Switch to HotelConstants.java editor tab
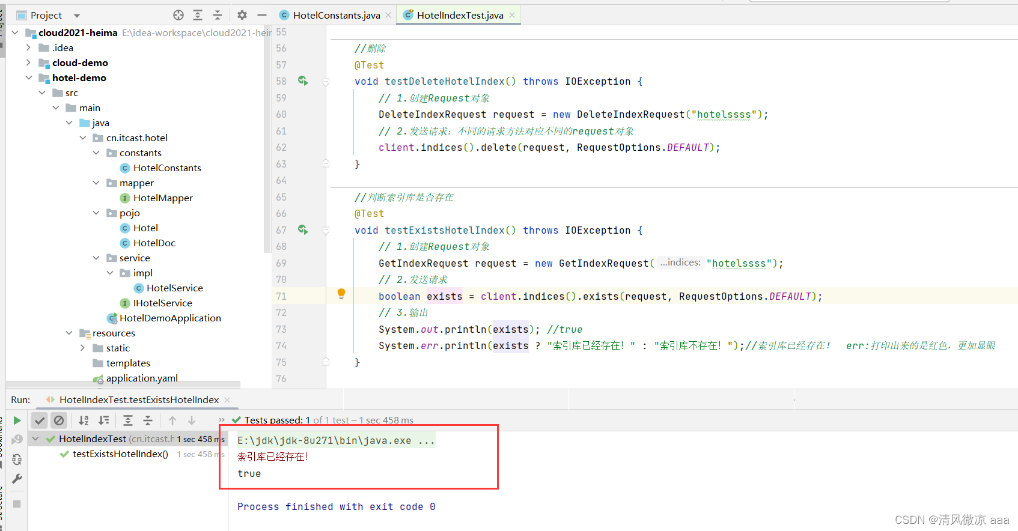This screenshot has height=531, width=1018. pos(336,15)
